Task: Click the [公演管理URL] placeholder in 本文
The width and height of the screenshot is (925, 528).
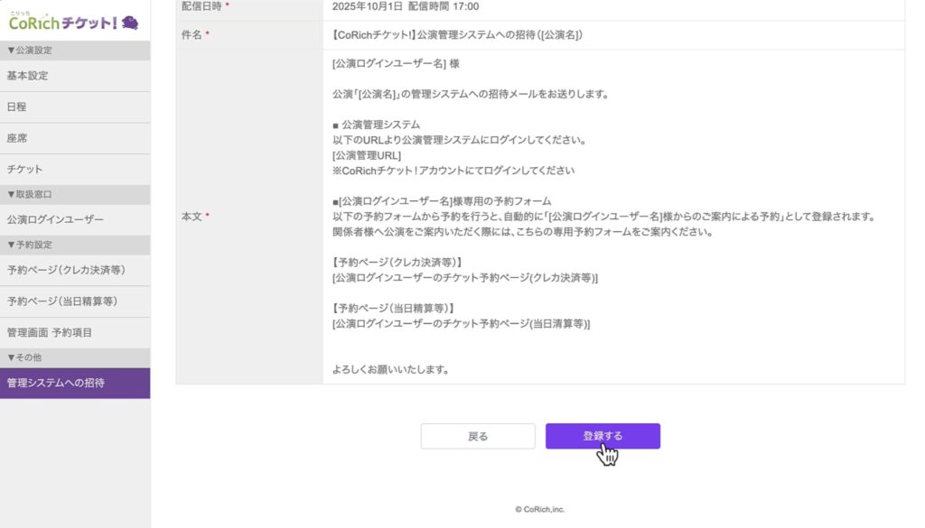Action: click(x=367, y=155)
